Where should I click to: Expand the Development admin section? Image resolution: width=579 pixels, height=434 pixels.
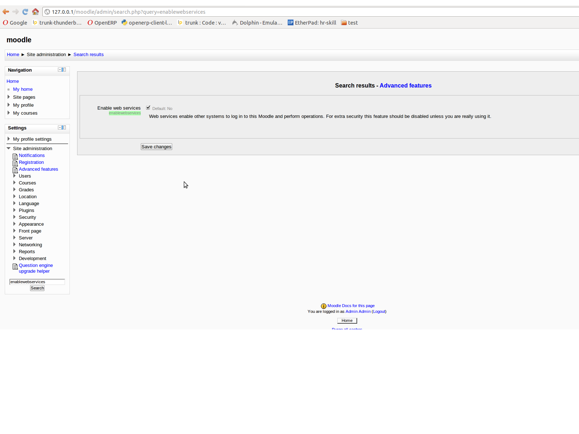[x=14, y=258]
